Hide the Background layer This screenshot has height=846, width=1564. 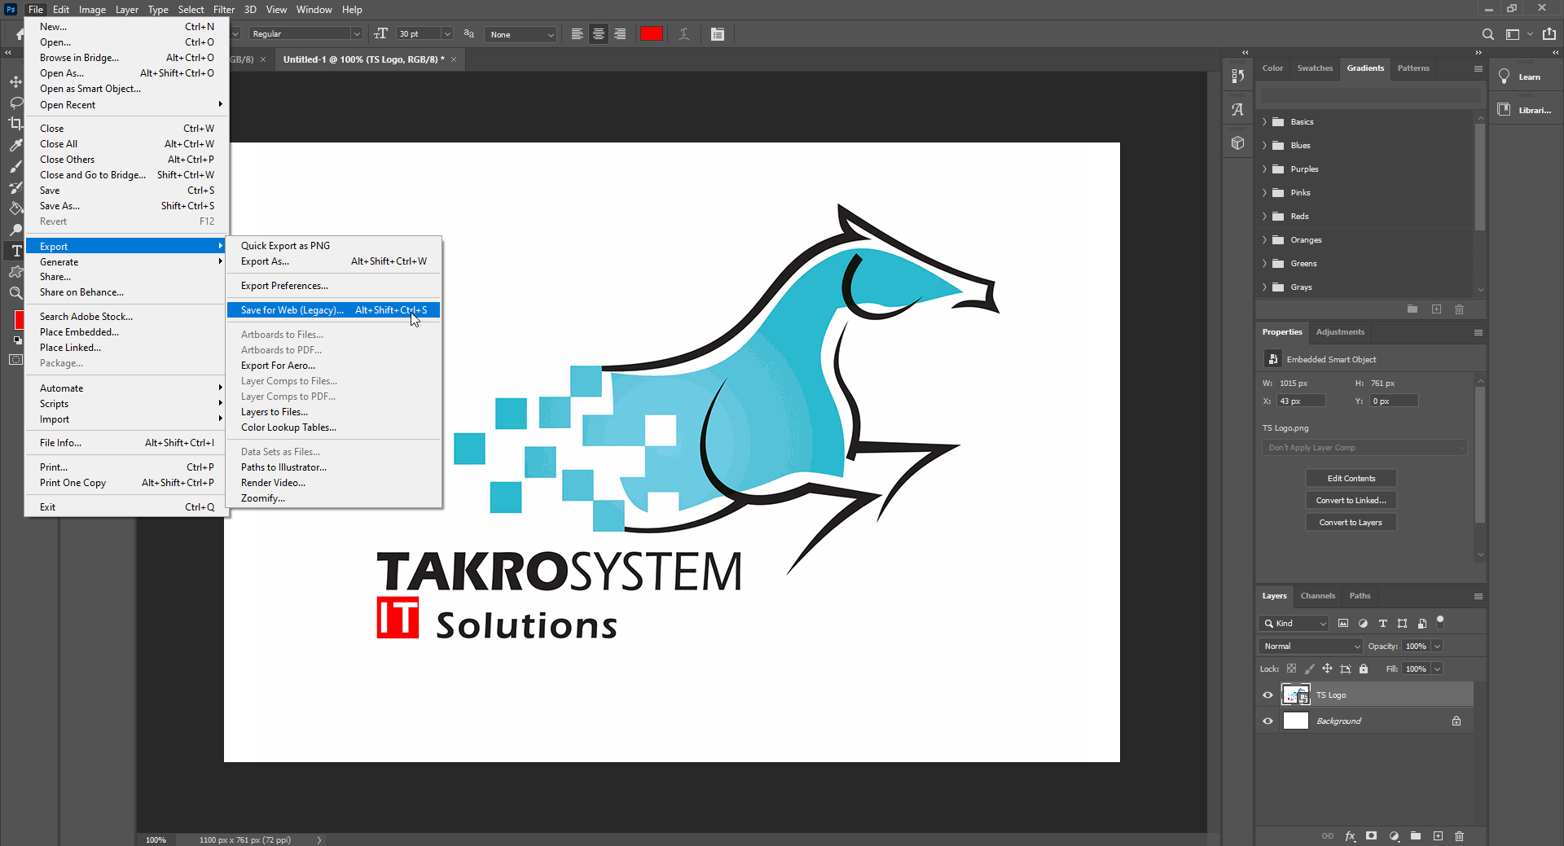[1267, 721]
